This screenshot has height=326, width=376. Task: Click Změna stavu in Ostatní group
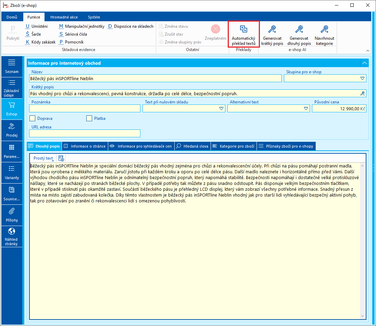pos(173,26)
